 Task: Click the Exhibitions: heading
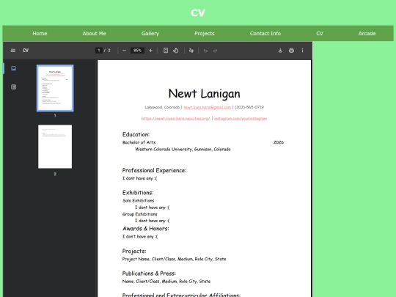(x=138, y=193)
